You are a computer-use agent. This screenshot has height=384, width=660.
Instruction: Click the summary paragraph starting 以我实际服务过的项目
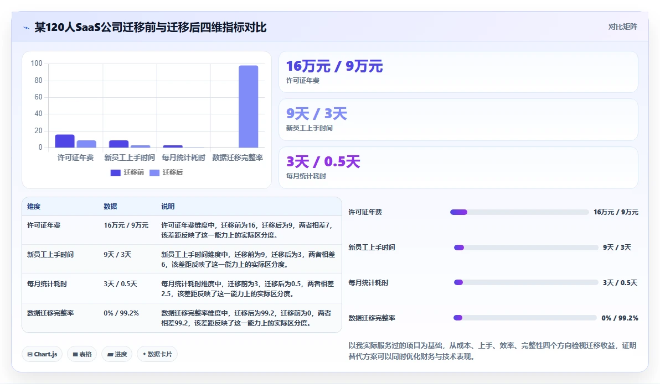[492, 351]
